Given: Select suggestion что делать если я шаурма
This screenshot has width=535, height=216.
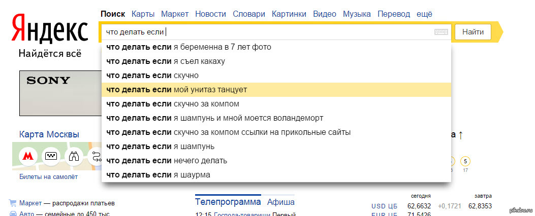Looking at the screenshot, I should tap(276, 175).
